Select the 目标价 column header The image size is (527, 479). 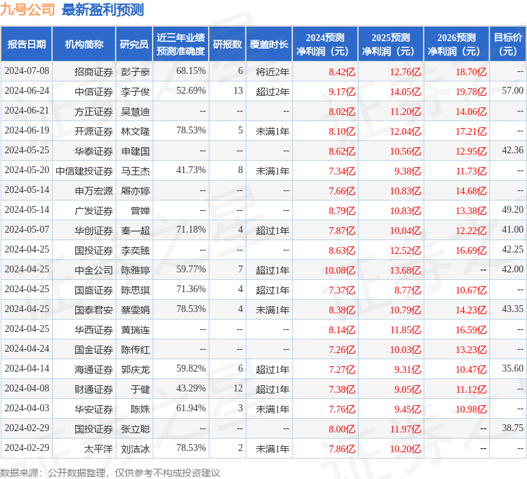[508, 44]
